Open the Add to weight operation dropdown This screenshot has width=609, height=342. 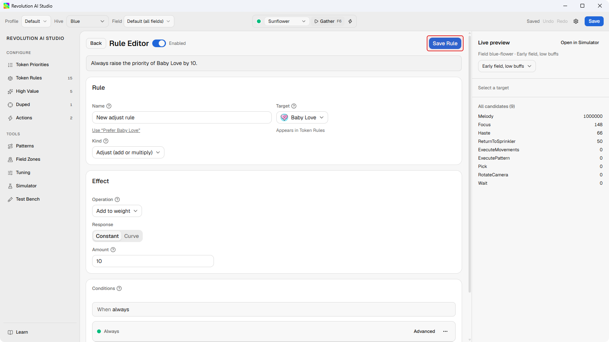click(x=117, y=211)
